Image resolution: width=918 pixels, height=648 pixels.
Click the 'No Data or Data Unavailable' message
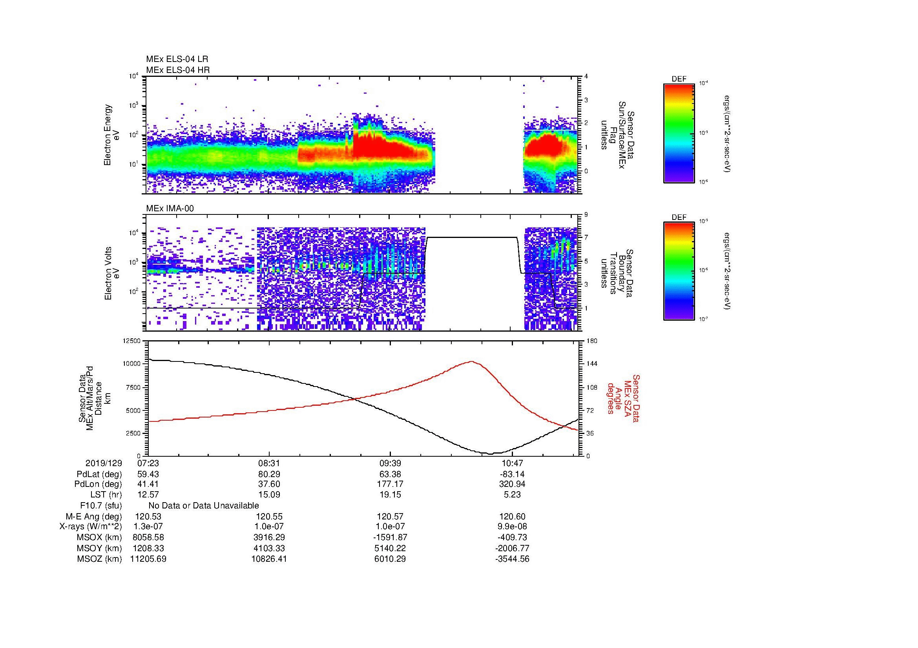(x=204, y=506)
